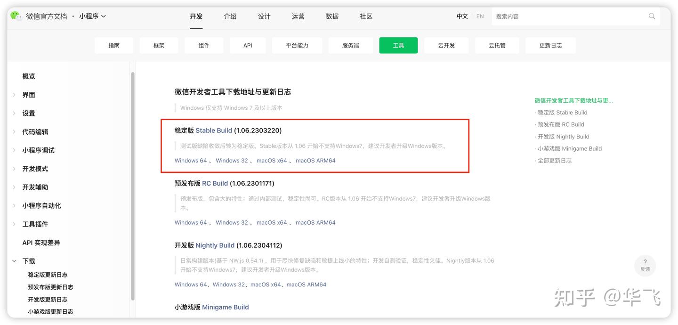Download Nightly Build for Windows 32
Viewport: 678px width, 325px height.
click(x=229, y=284)
